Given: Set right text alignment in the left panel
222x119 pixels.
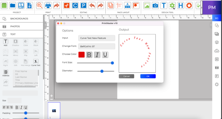Looking at the screenshot, I should point(11,107).
